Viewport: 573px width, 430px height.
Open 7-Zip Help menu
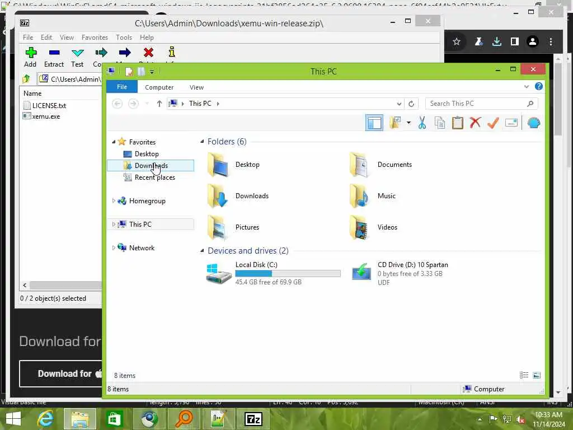[147, 38]
